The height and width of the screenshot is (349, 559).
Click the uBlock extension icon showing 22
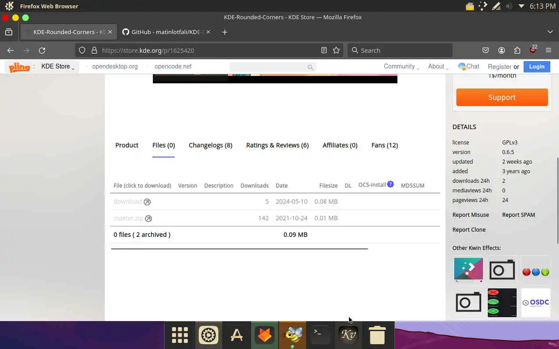[533, 49]
